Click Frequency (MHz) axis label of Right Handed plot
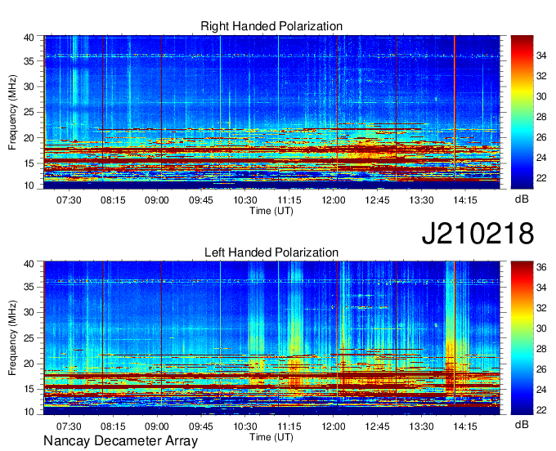 pos(12,112)
